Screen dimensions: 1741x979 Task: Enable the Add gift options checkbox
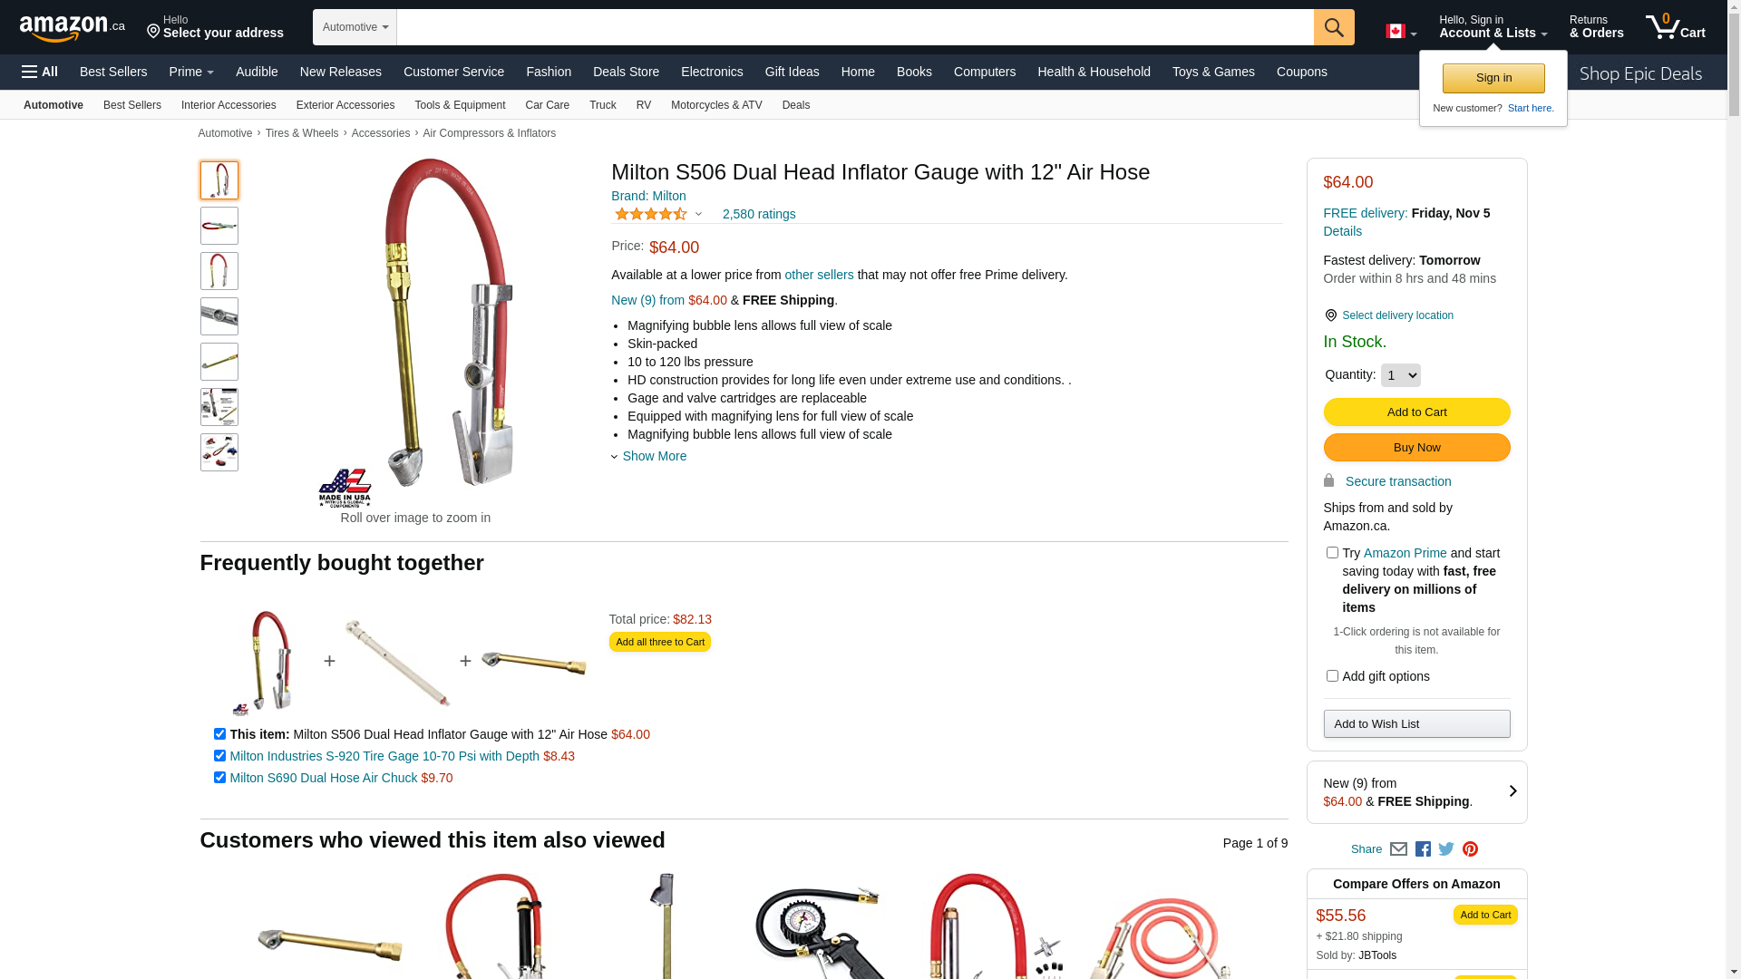tap(1332, 676)
